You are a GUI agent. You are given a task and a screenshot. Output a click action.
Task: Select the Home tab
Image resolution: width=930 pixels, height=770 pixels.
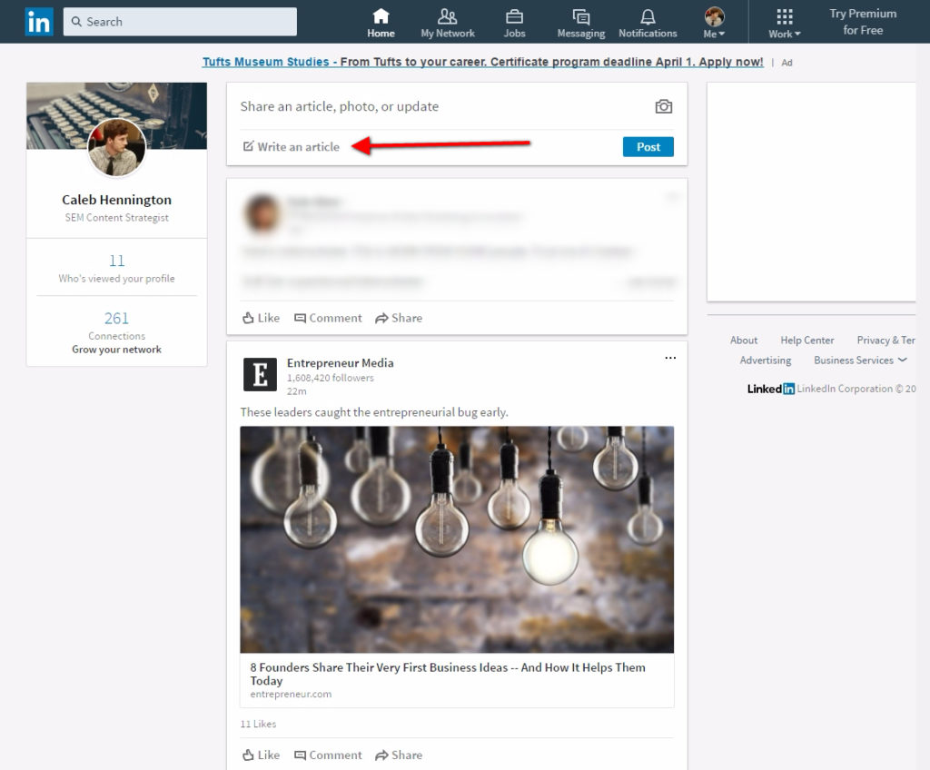[x=381, y=16]
